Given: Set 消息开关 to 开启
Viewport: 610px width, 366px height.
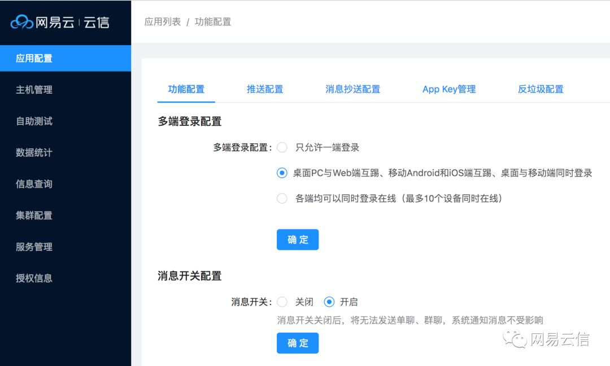Looking at the screenshot, I should pos(329,302).
